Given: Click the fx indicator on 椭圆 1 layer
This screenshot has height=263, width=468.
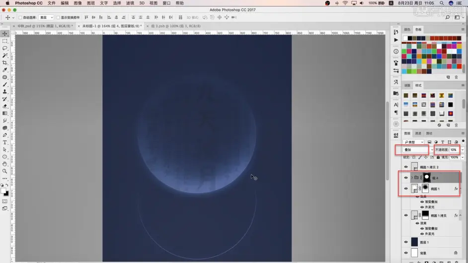Looking at the screenshot, I should pyautogui.click(x=456, y=189).
